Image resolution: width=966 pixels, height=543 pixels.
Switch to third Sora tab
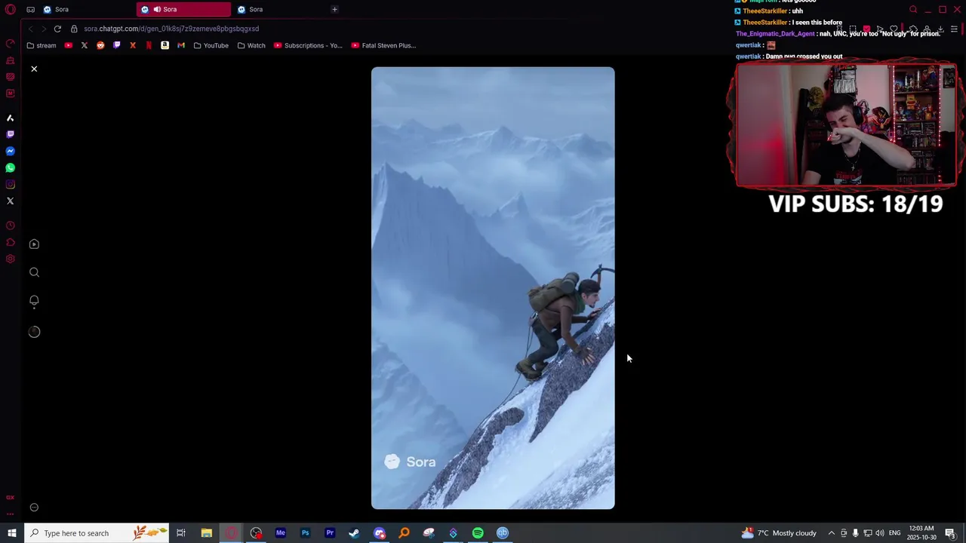coord(279,9)
